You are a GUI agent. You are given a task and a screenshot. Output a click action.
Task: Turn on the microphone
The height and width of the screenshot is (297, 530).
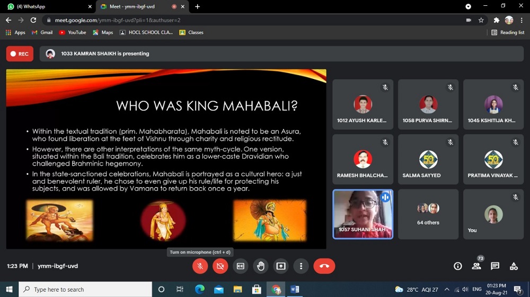tap(200, 266)
